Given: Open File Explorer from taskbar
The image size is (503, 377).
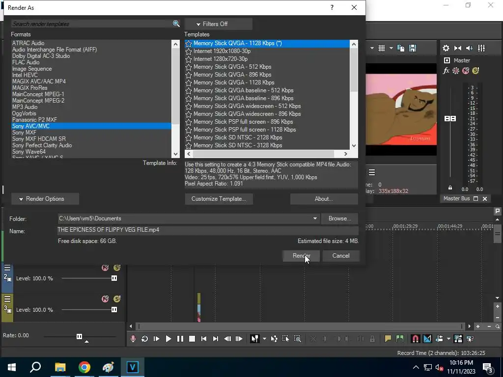Looking at the screenshot, I should [x=60, y=367].
